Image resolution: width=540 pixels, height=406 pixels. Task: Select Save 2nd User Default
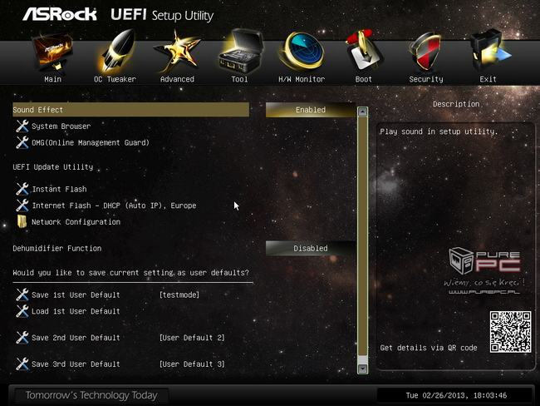click(76, 337)
